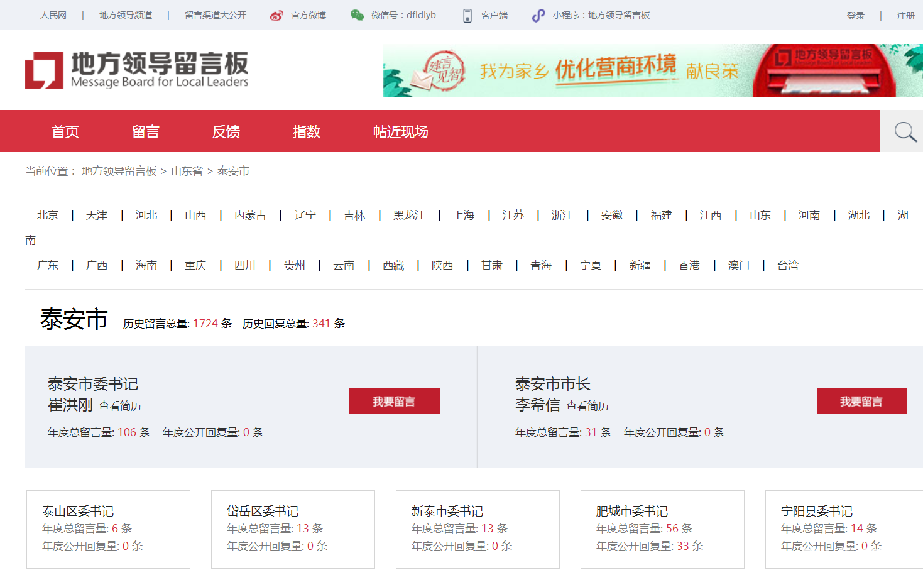Select the 帖近现场 tab
Image resolution: width=923 pixels, height=570 pixels.
401,132
